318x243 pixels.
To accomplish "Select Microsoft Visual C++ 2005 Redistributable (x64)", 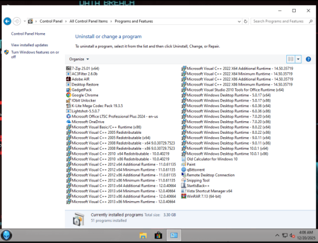I will [x=108, y=138].
